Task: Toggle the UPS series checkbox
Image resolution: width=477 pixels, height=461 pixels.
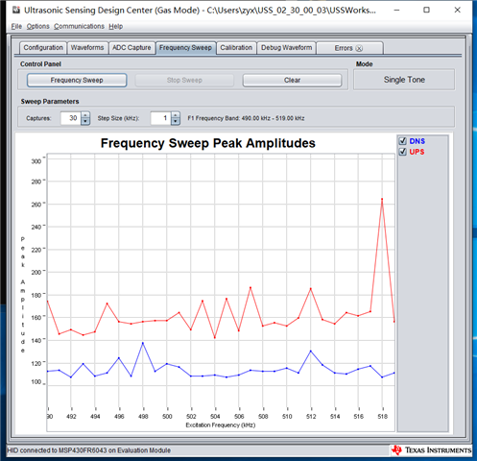Action: coord(402,152)
